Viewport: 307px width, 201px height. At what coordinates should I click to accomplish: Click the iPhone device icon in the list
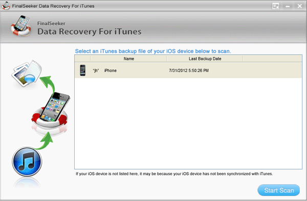[x=83, y=71]
